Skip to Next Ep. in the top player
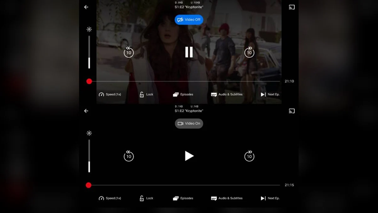 tap(270, 94)
